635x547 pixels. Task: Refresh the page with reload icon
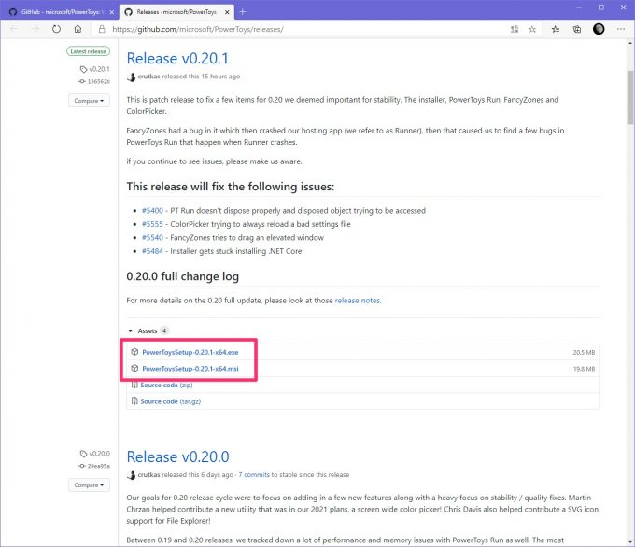point(56,29)
